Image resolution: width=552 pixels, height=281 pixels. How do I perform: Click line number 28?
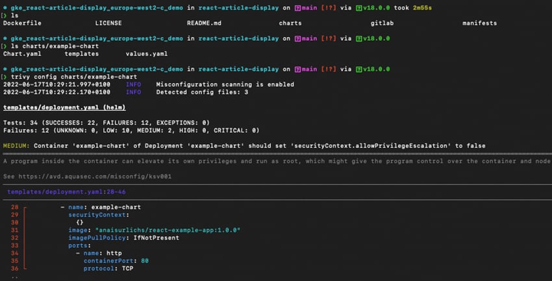pos(14,208)
